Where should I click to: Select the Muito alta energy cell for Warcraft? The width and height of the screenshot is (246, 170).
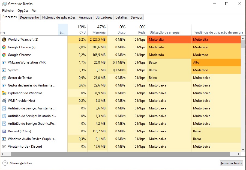click(169, 40)
